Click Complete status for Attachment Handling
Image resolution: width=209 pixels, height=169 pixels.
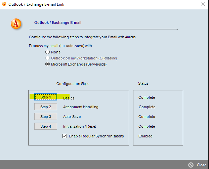[x=147, y=107]
